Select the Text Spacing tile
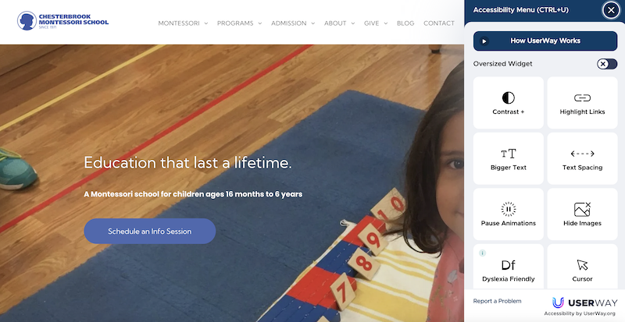This screenshot has width=625, height=322. (582, 158)
